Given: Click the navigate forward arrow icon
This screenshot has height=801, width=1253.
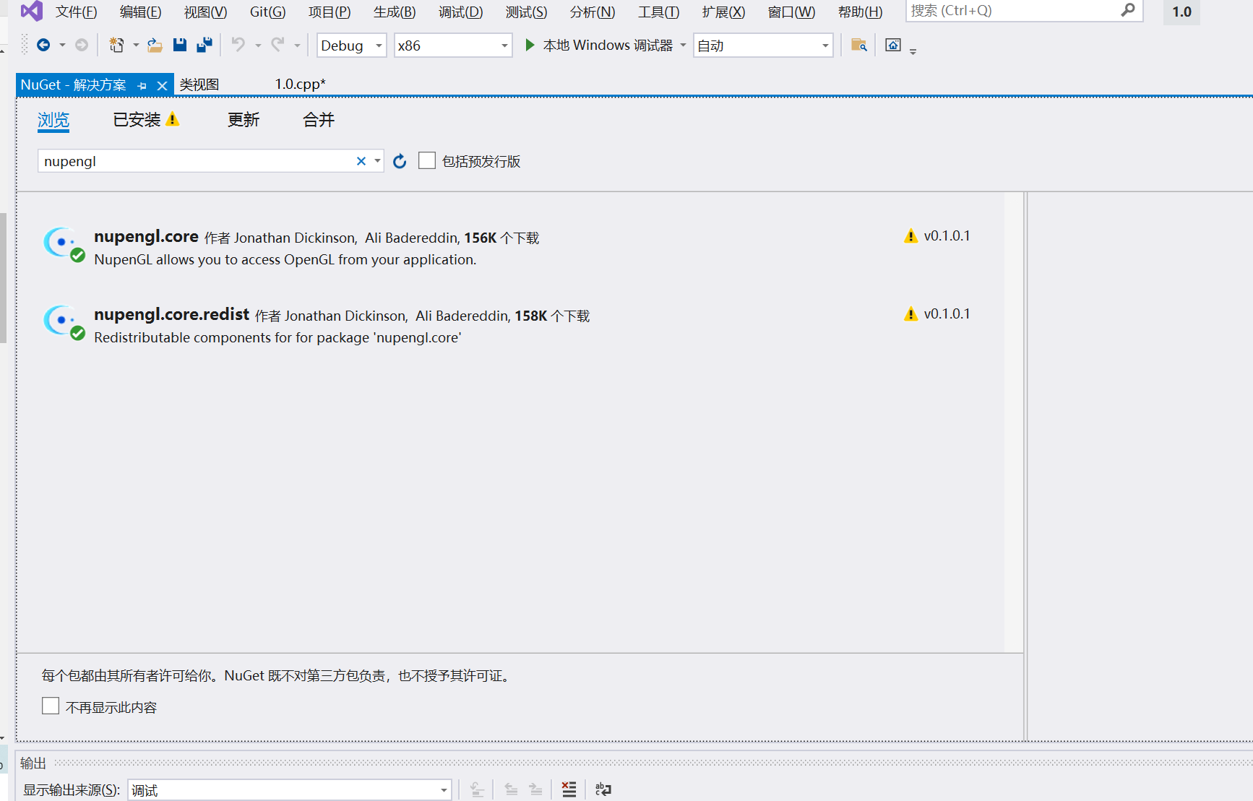Looking at the screenshot, I should [x=82, y=46].
